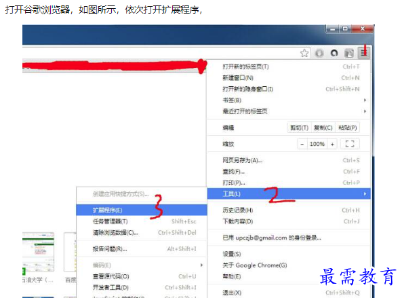402x298 pixels.
Task: Select 网页另存为(A)... menu item
Action: 288,160
